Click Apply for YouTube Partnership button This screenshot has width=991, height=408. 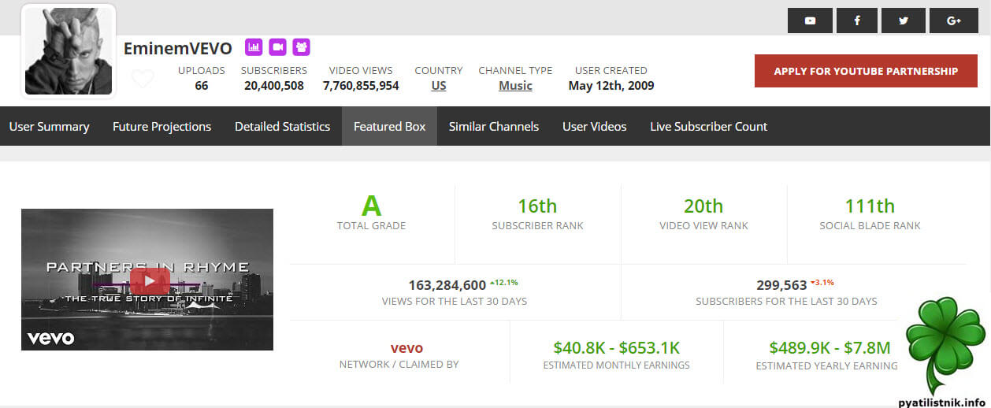pyautogui.click(x=866, y=71)
